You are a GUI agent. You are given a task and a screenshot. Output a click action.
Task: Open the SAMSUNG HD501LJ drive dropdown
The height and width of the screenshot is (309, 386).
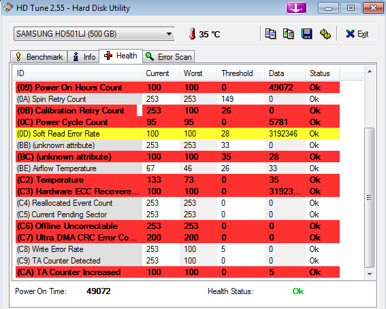pyautogui.click(x=94, y=34)
